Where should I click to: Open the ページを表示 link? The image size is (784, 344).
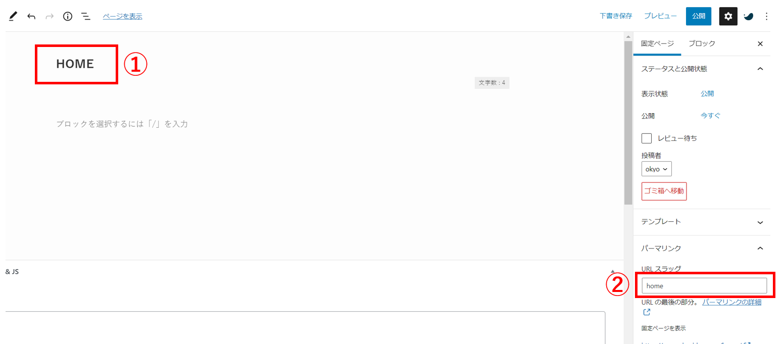[122, 16]
